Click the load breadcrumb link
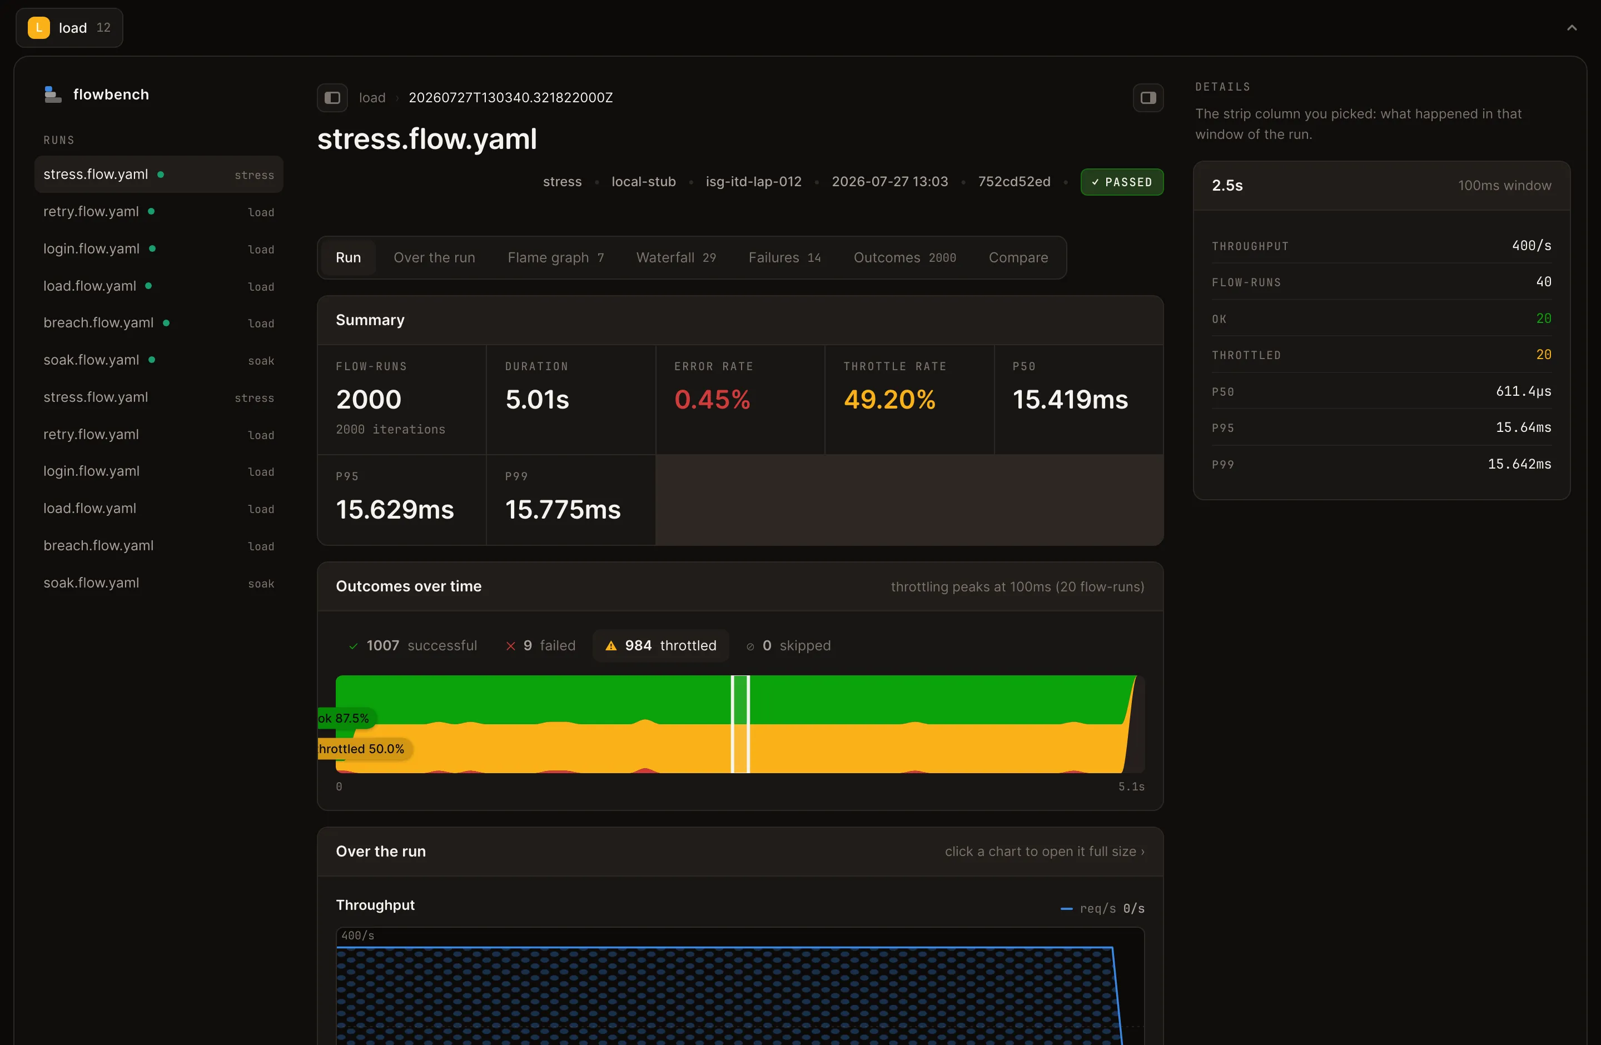Image resolution: width=1601 pixels, height=1045 pixels. [x=372, y=97]
